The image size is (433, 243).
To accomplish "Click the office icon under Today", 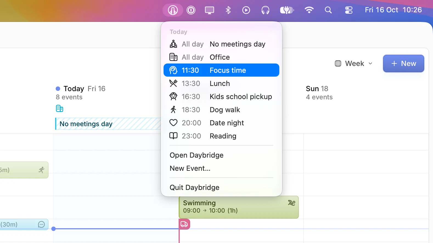I will [60, 109].
